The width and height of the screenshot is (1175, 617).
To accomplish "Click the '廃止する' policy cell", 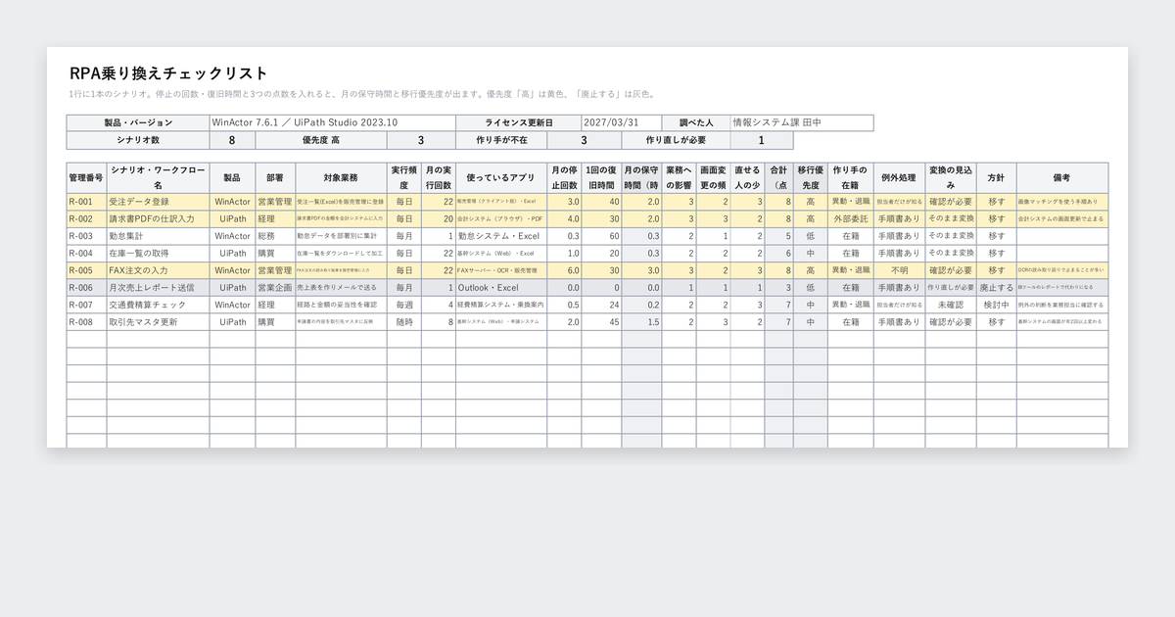I will [x=997, y=288].
